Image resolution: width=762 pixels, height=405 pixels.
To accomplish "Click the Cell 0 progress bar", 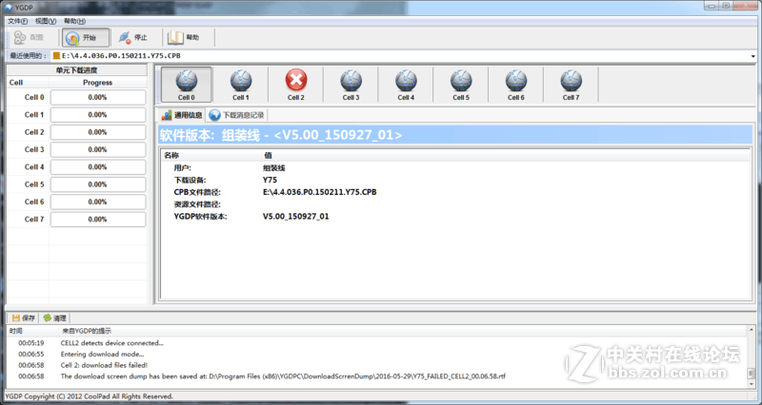I will tap(98, 98).
